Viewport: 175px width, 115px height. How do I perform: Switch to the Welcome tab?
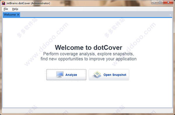[x=10, y=15]
